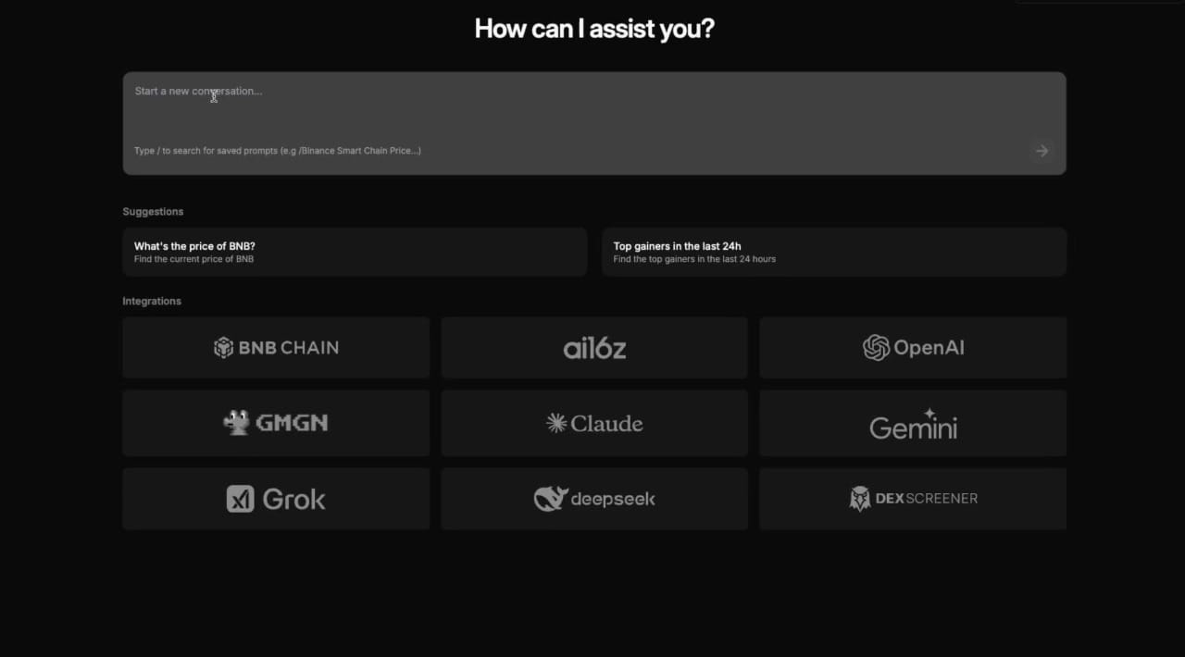Click the send message arrow

click(1041, 151)
